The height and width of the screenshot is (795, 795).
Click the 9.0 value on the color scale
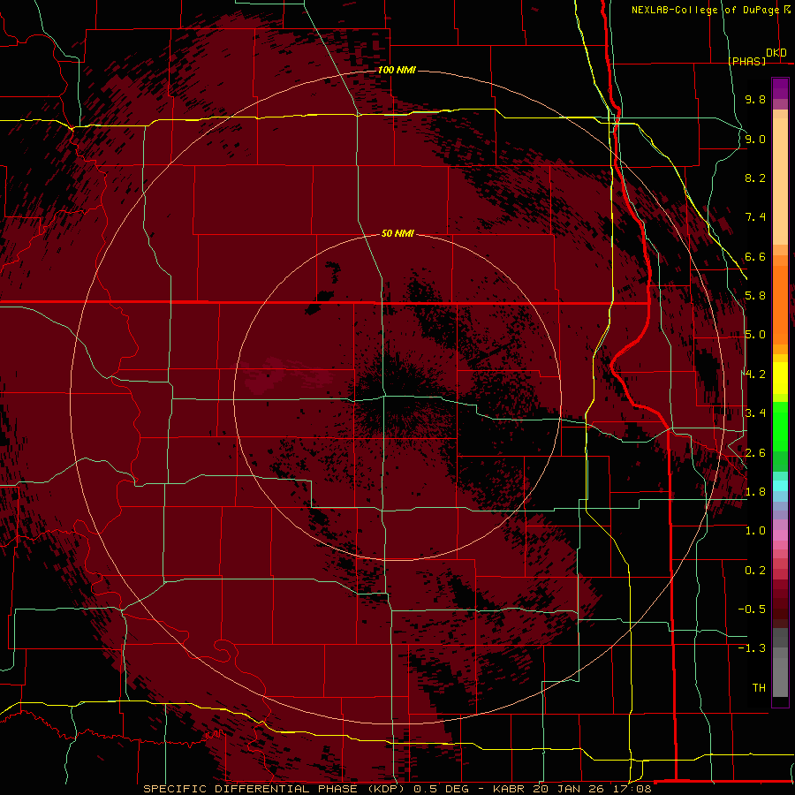point(755,139)
